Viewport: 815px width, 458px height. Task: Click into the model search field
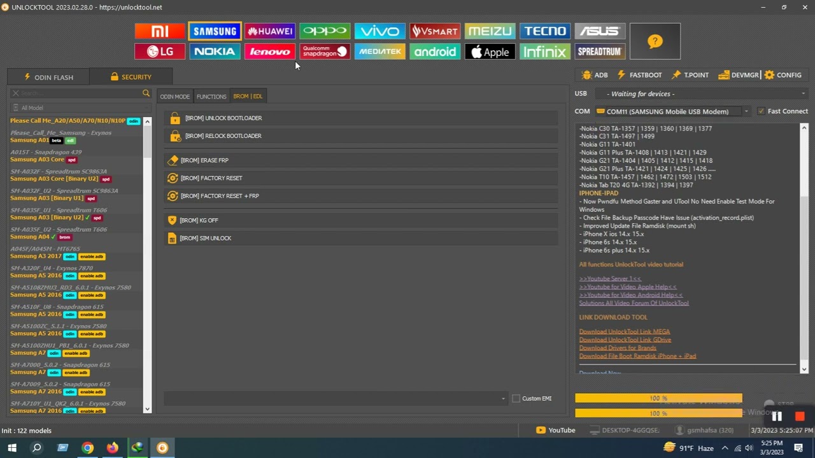[80, 94]
